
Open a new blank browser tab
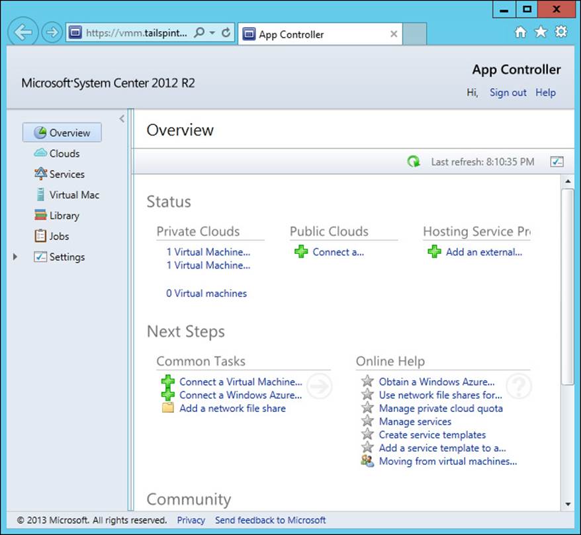coord(414,34)
